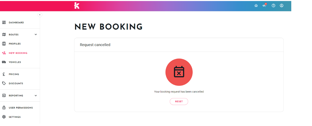Expand the Reporting submenu chevron

pyautogui.click(x=36, y=95)
